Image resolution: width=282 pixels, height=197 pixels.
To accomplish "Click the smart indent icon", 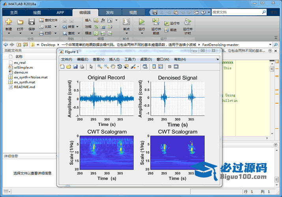I will coord(96,33).
